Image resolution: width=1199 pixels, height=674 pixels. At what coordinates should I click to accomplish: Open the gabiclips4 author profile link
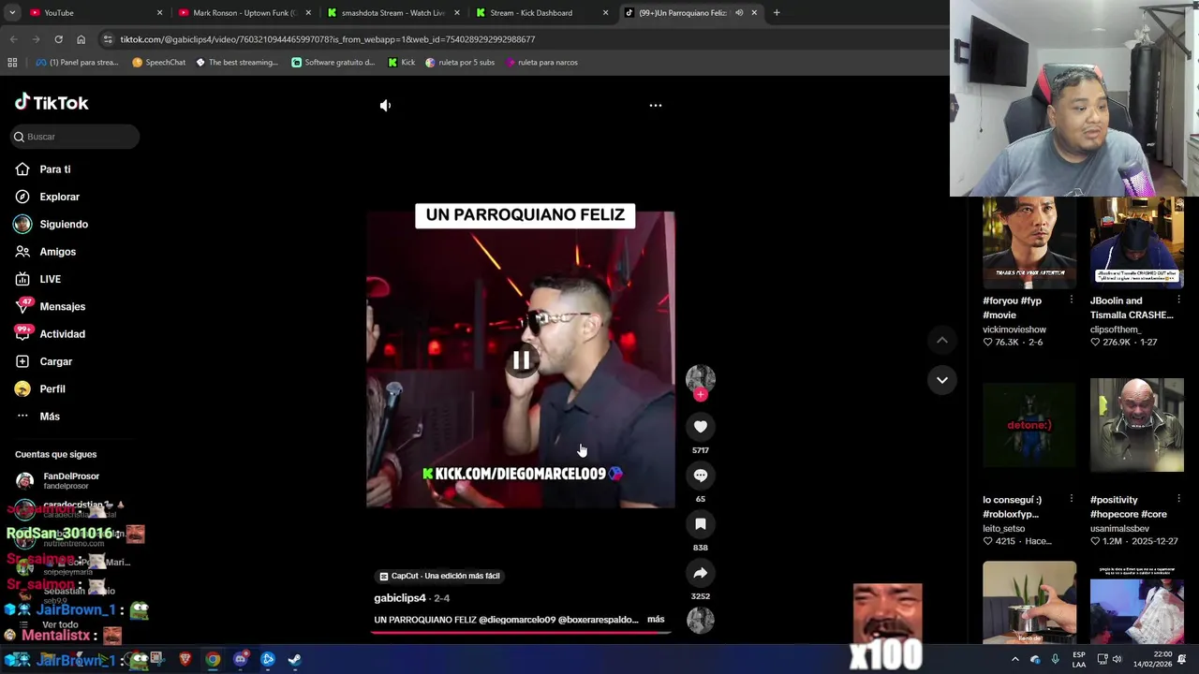(x=400, y=598)
